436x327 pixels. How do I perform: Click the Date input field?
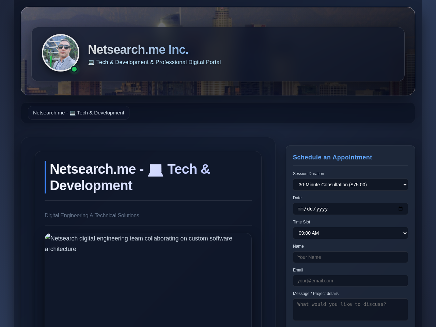pyautogui.click(x=350, y=209)
